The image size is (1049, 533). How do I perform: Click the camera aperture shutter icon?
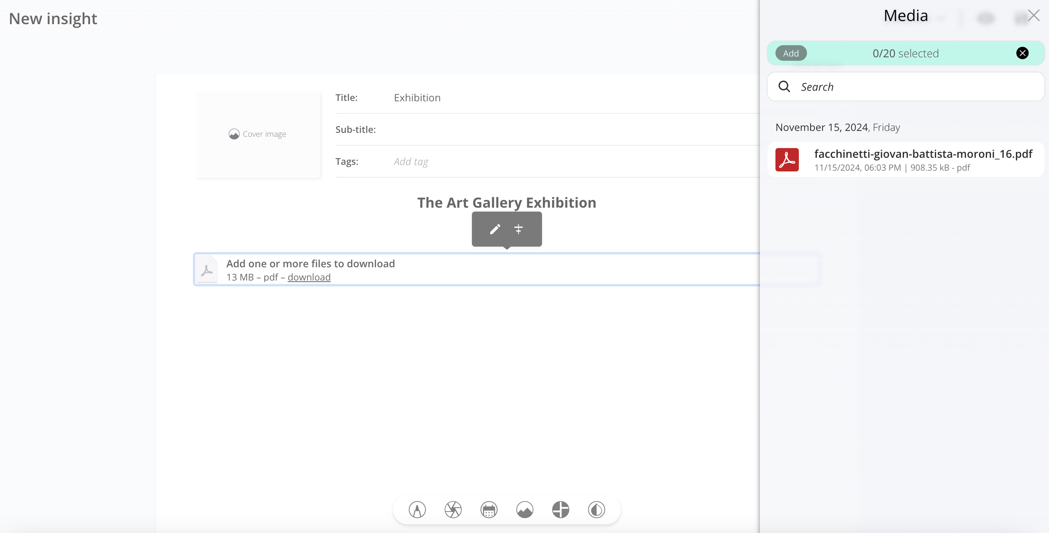(453, 509)
